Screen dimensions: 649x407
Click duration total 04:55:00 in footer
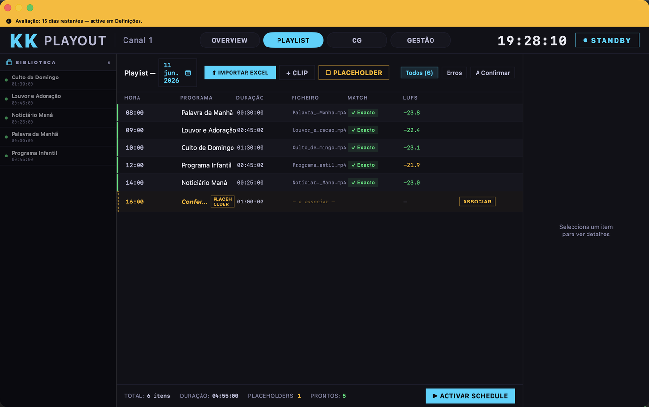[225, 396]
